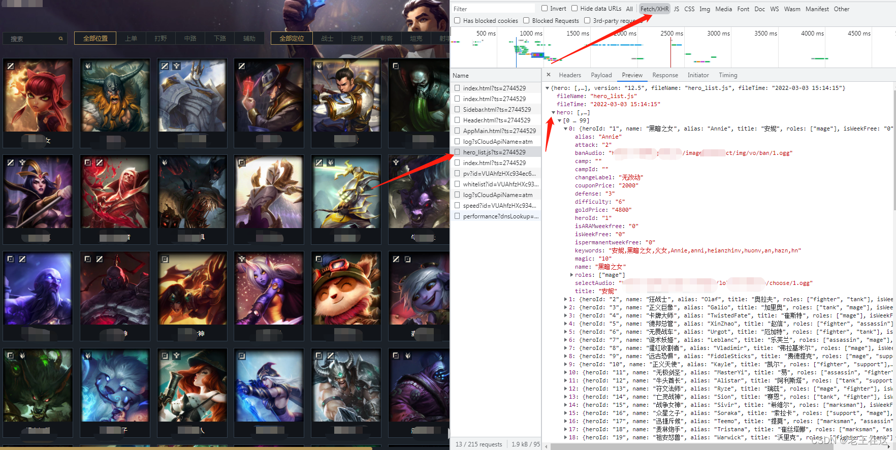This screenshot has height=450, width=896.
Task: Filter requests by Manifest type
Action: tap(817, 9)
